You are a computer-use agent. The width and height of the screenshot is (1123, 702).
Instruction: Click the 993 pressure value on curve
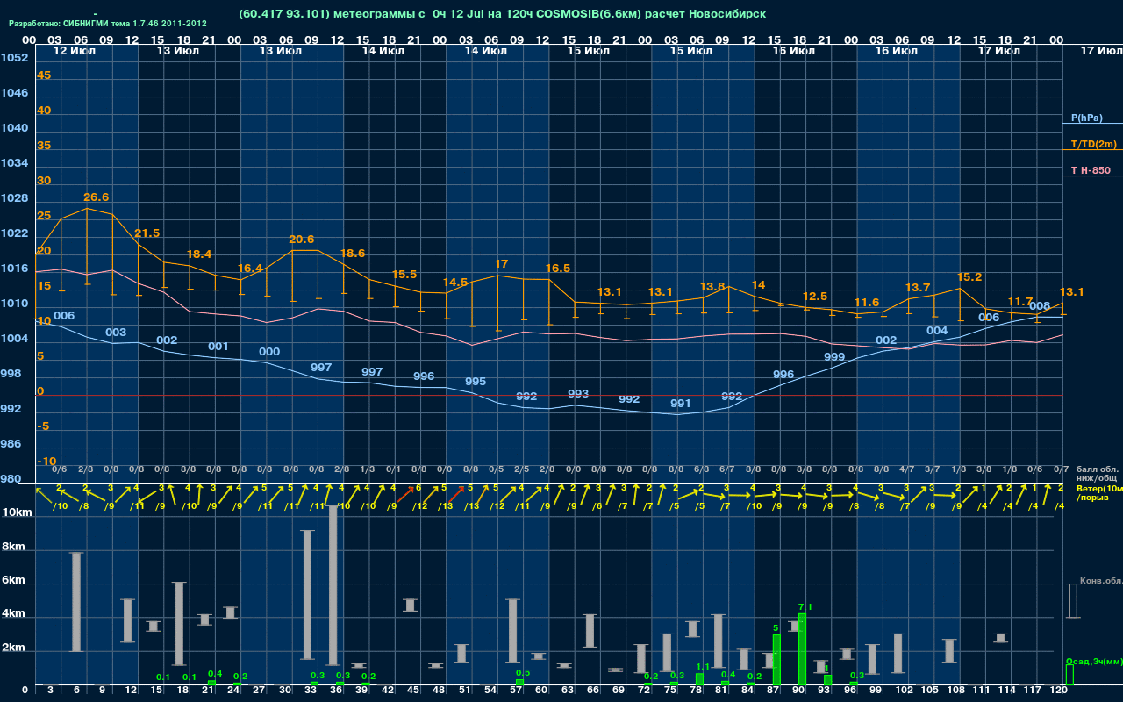click(x=578, y=394)
